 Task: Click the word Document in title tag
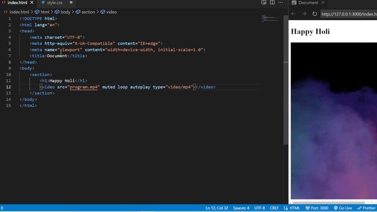pos(57,56)
